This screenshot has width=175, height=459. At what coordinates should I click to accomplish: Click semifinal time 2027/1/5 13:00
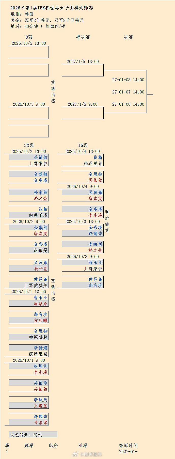coord(83,62)
